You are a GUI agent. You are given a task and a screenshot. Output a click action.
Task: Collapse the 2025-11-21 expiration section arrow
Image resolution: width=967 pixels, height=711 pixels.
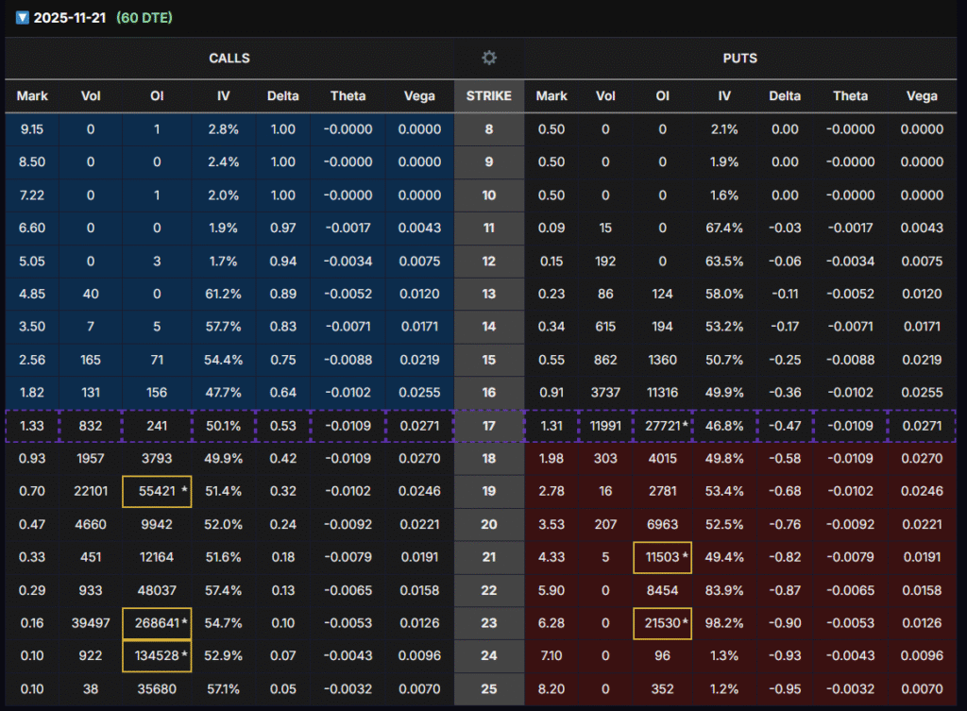(x=23, y=18)
